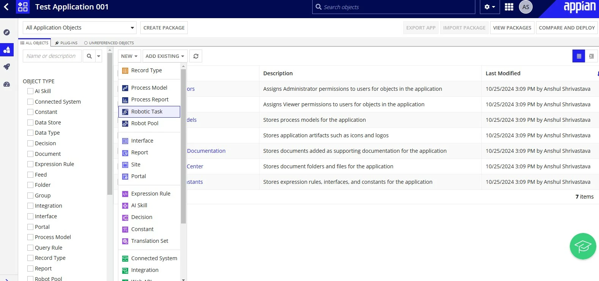
Task: Click the Record Type icon in the menu
Action: coord(125,70)
